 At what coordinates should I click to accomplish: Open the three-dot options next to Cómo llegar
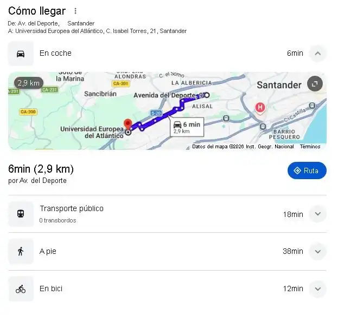[x=75, y=11]
